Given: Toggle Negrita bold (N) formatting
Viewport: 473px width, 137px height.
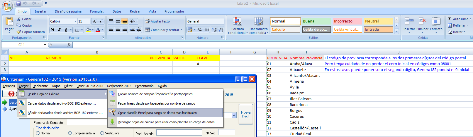Looking at the screenshot, I should coord(52,30).
